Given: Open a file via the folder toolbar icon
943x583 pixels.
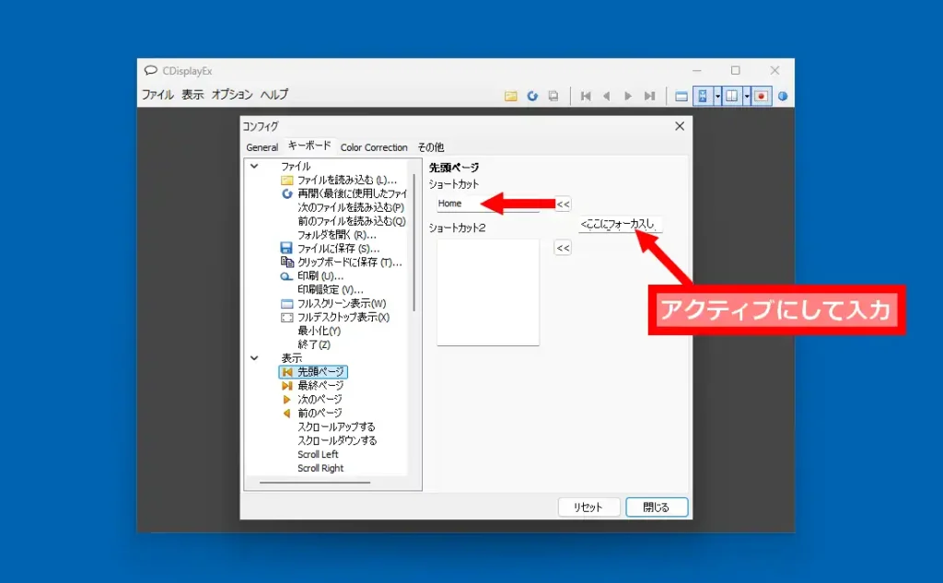Looking at the screenshot, I should coord(509,95).
